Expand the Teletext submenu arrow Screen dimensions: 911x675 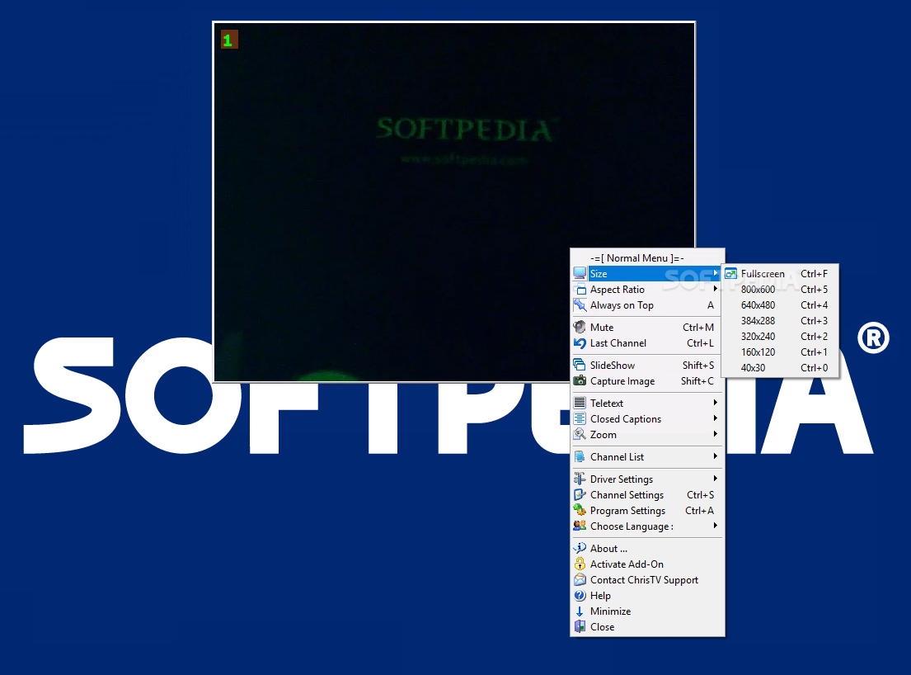716,403
